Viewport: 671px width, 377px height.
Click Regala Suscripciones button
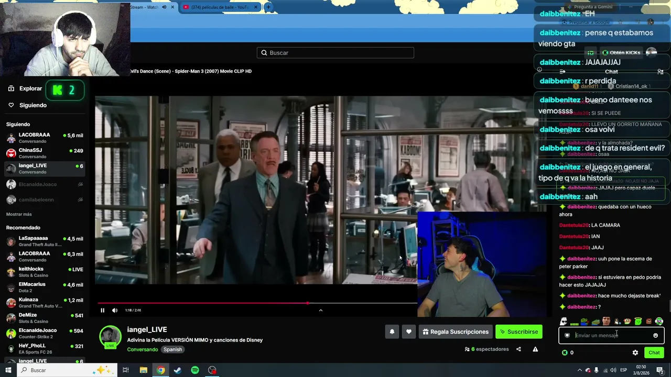click(x=456, y=331)
